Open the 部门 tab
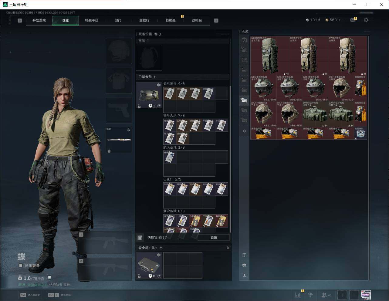This screenshot has height=301, width=389. coord(118,20)
